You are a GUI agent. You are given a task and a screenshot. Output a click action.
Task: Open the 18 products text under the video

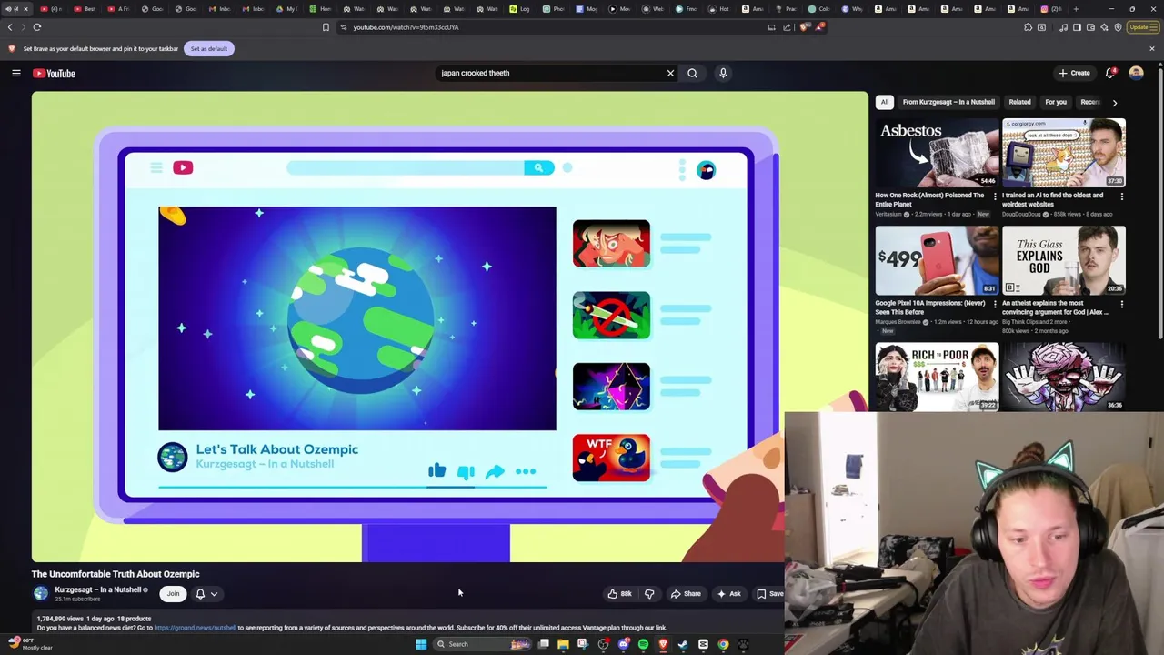coord(134,619)
